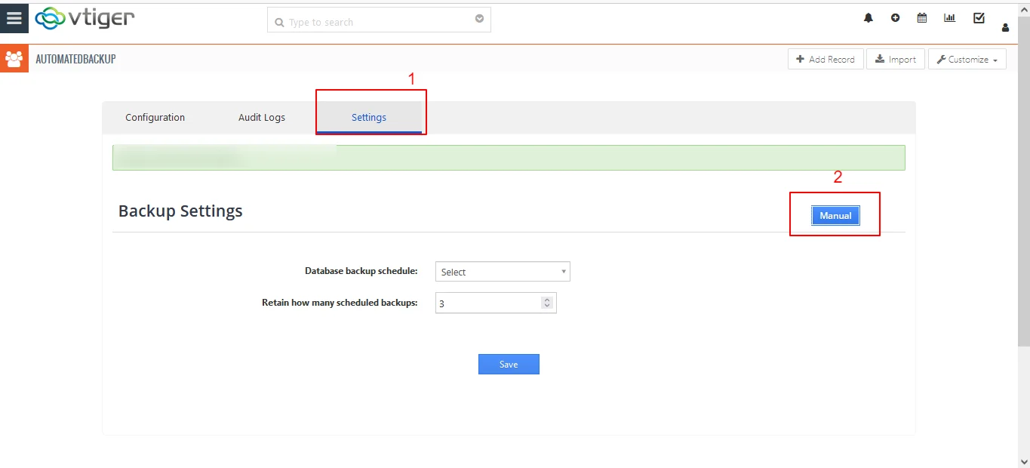Open the reports chart icon
Viewport: 1030px width, 468px height.
pos(949,18)
